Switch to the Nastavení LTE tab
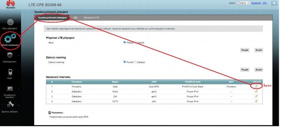This screenshot has width=286, height=135. coord(92,17)
